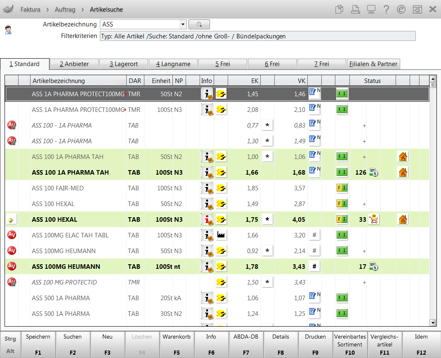The width and height of the screenshot is (441, 358).
Task: Click hash symbol in ASS 100MG ELAC row
Action: [x=314, y=235]
